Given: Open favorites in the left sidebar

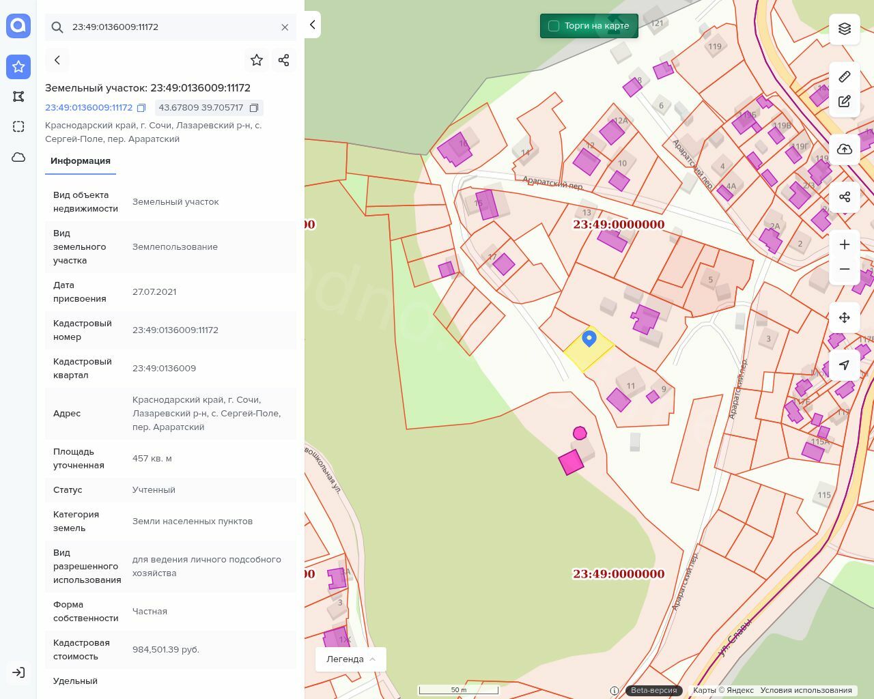Looking at the screenshot, I should (18, 67).
